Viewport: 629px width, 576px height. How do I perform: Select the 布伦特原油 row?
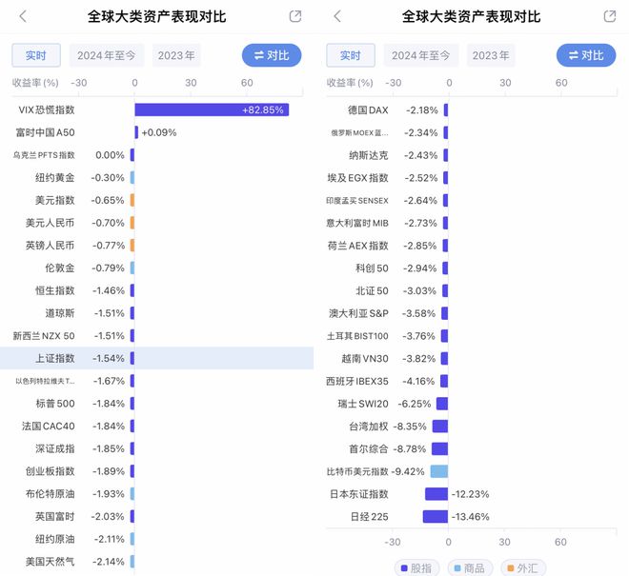point(157,494)
